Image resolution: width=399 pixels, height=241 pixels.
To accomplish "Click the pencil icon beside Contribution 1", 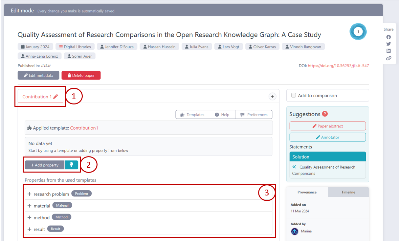I will (55, 97).
